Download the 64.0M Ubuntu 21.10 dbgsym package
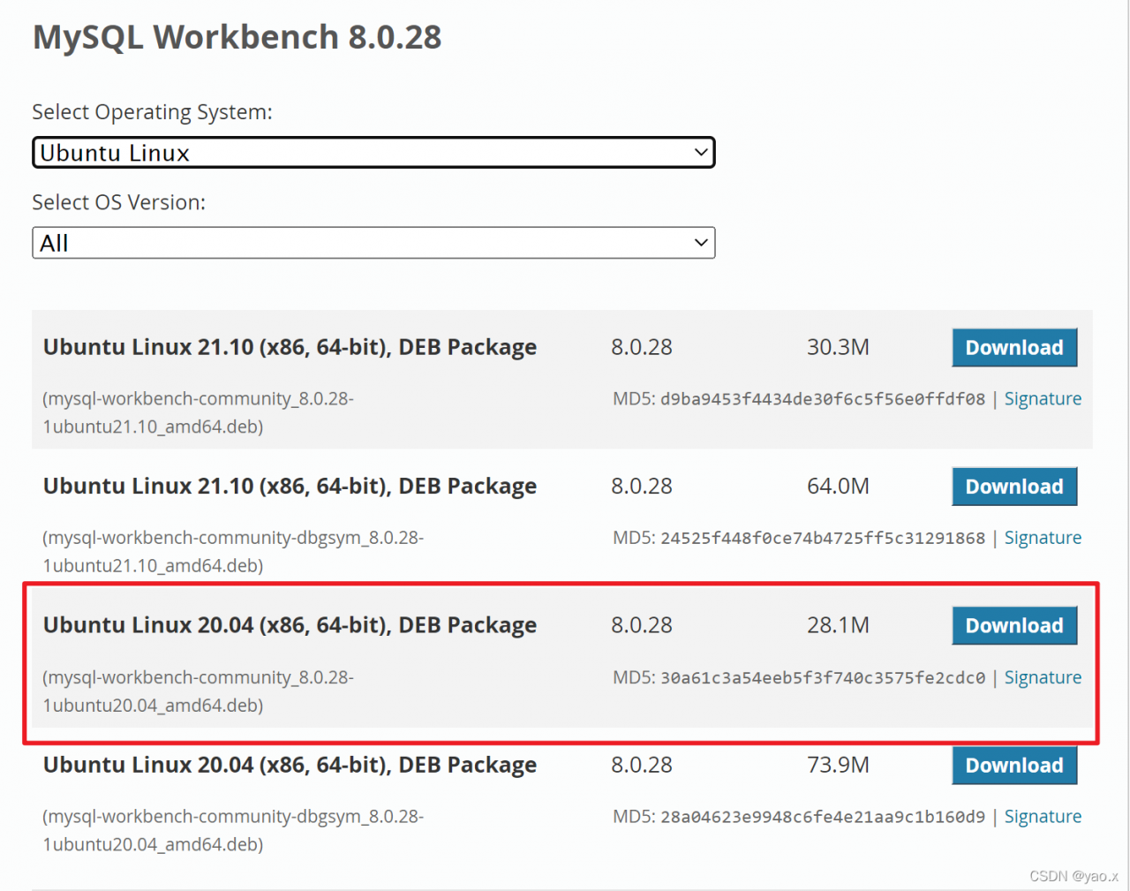Image resolution: width=1130 pixels, height=891 pixels. pyautogui.click(x=1014, y=487)
